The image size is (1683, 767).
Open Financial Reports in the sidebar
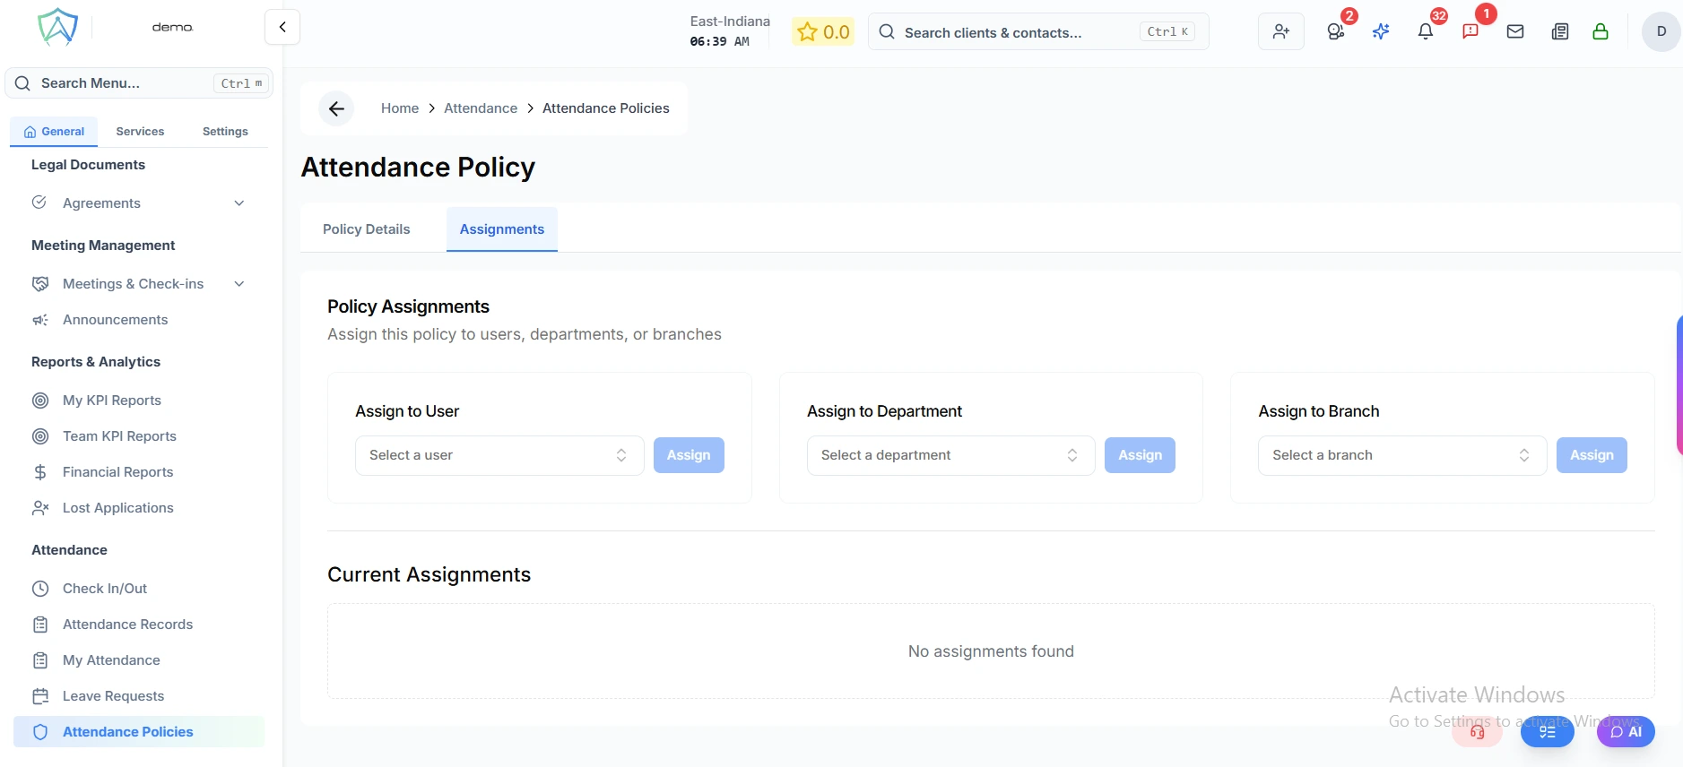coord(117,472)
